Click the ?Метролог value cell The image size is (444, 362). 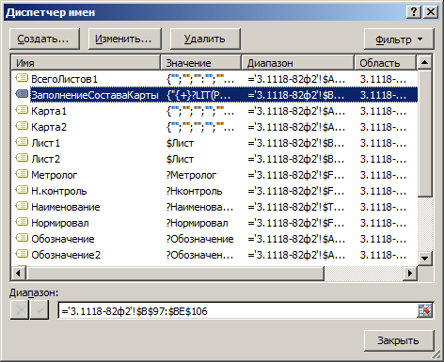coord(191,175)
